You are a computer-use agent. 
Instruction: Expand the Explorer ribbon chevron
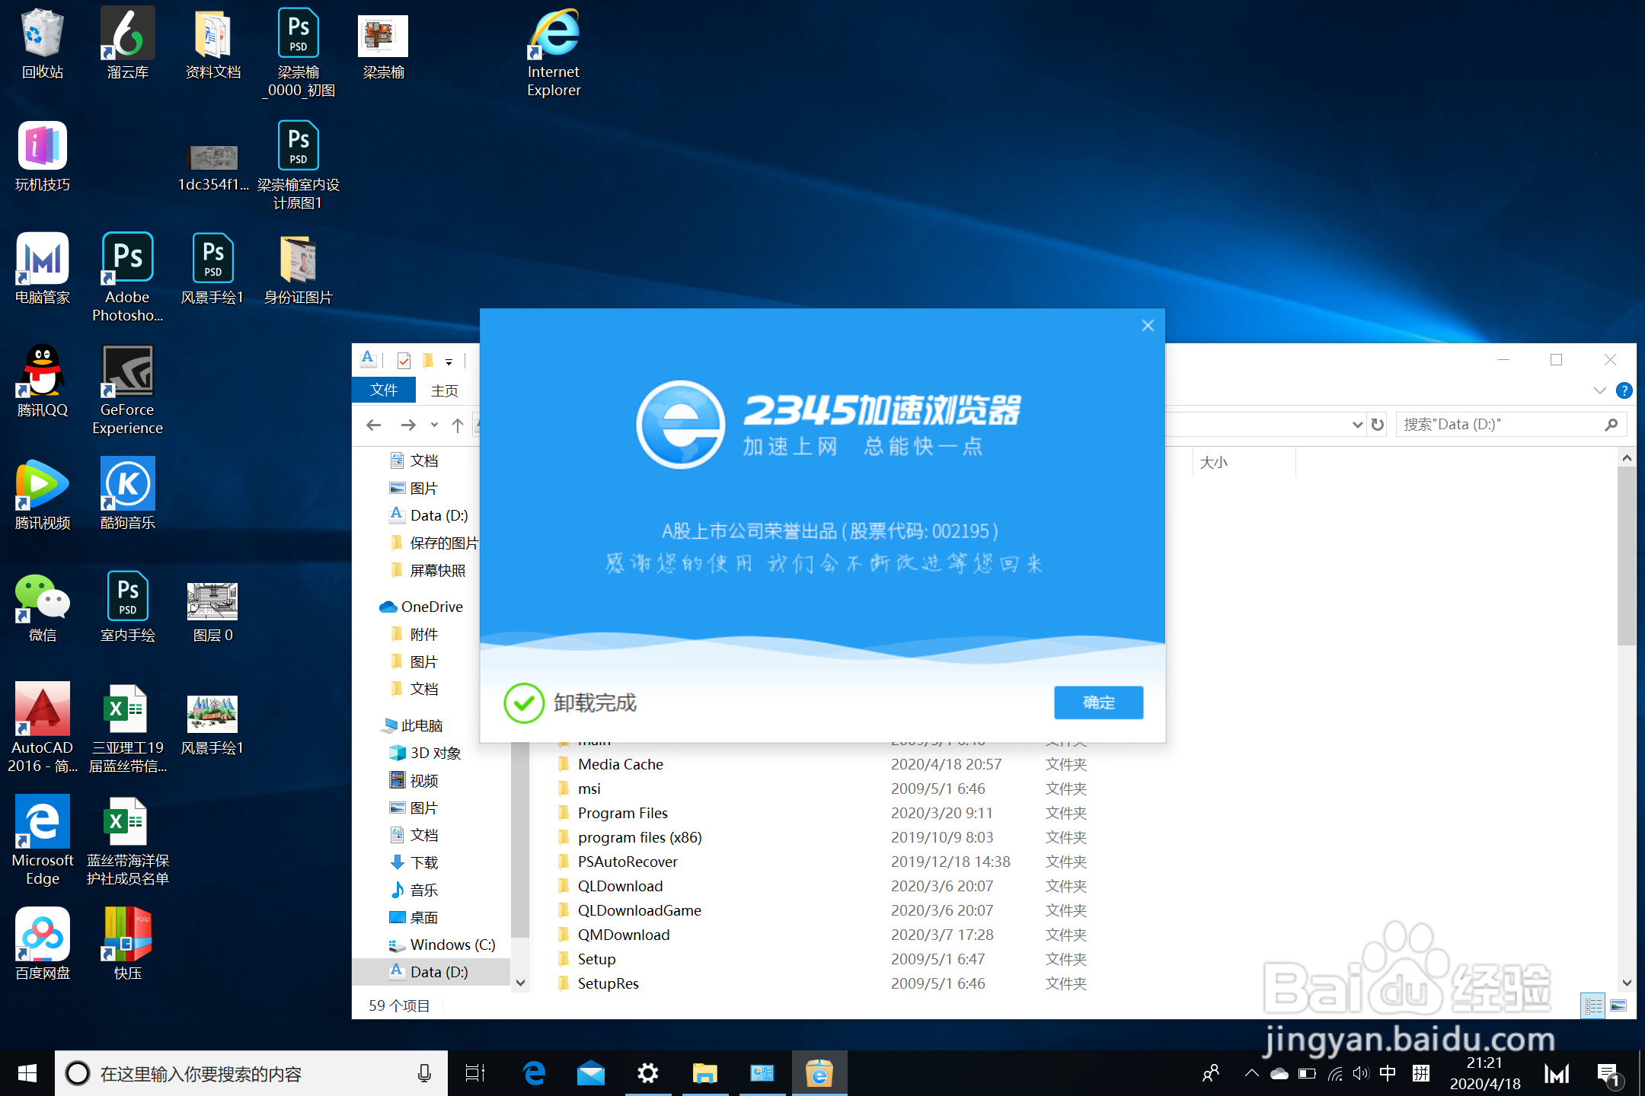(x=1599, y=390)
